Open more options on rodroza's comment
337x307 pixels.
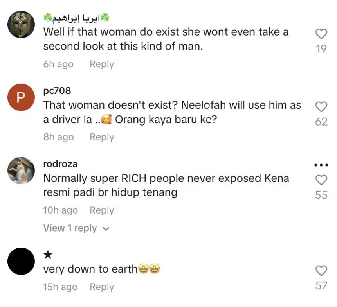321,165
